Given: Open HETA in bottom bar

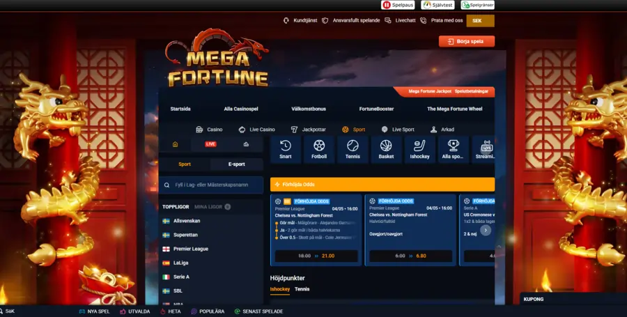Looking at the screenshot, I should (x=171, y=311).
